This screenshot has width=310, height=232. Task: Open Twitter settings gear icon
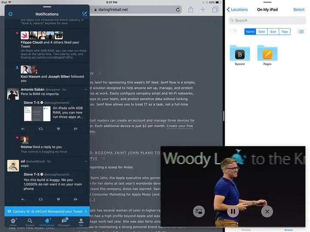point(11,14)
